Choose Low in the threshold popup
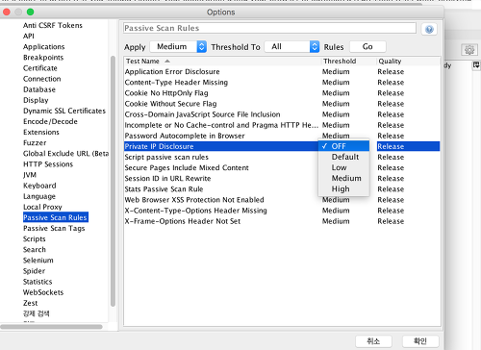This screenshot has width=481, height=350. (x=343, y=167)
